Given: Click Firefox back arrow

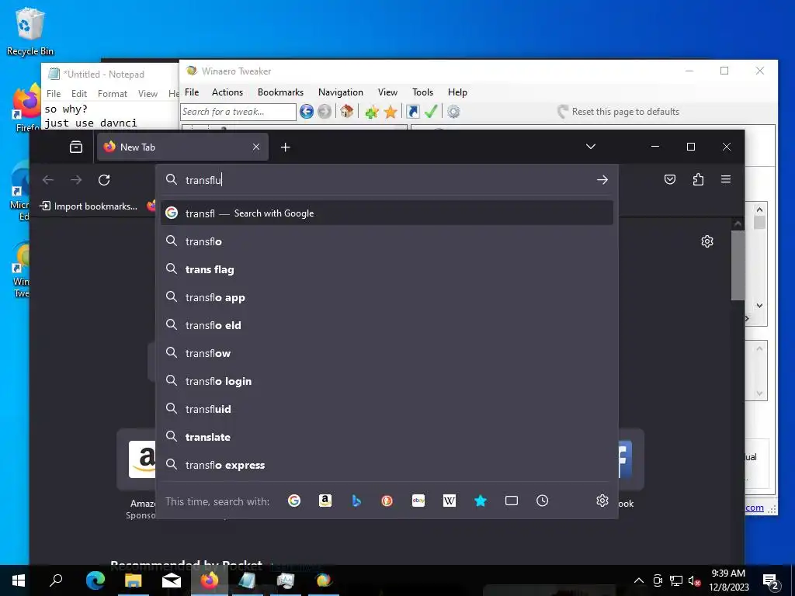Looking at the screenshot, I should (x=48, y=180).
